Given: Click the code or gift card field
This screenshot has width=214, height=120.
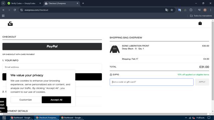Looking at the screenshot, I should point(151,82).
